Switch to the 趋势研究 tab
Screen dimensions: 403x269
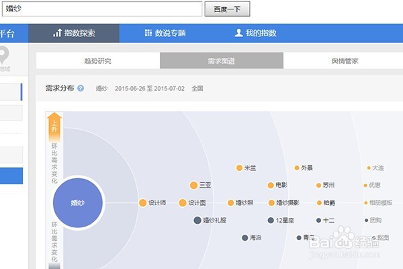click(98, 61)
